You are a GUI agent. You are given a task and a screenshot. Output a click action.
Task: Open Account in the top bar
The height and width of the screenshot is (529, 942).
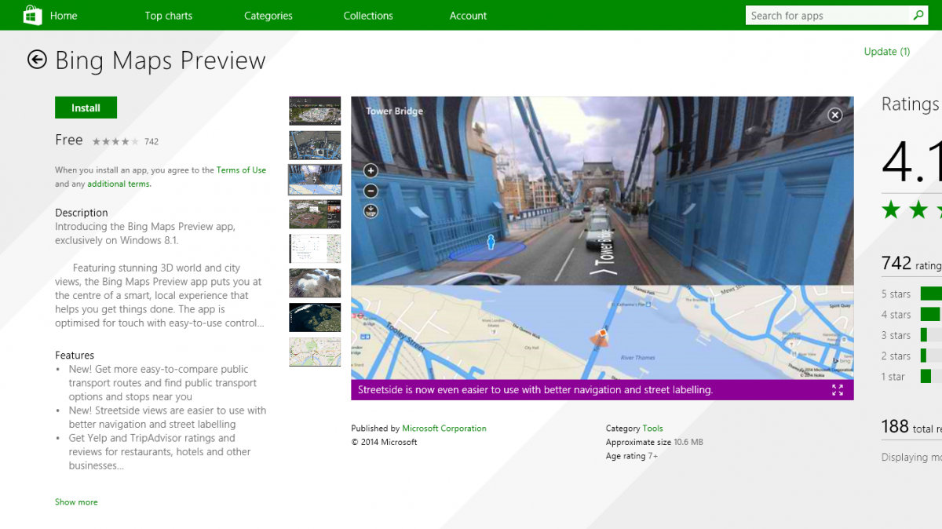click(x=469, y=16)
